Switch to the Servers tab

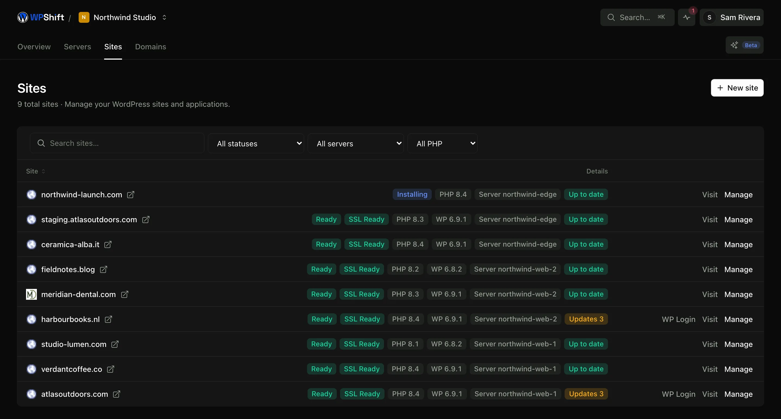click(x=77, y=47)
